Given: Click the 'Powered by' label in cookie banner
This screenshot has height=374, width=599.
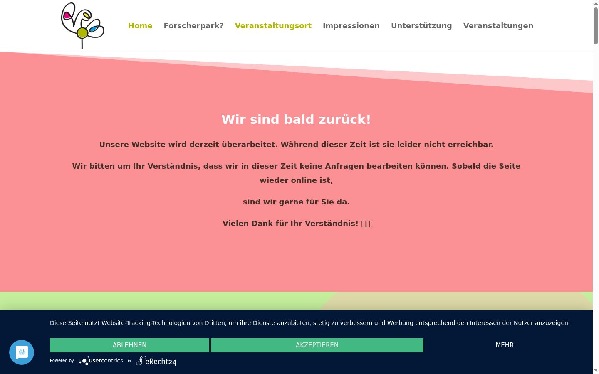Looking at the screenshot, I should tap(62, 361).
